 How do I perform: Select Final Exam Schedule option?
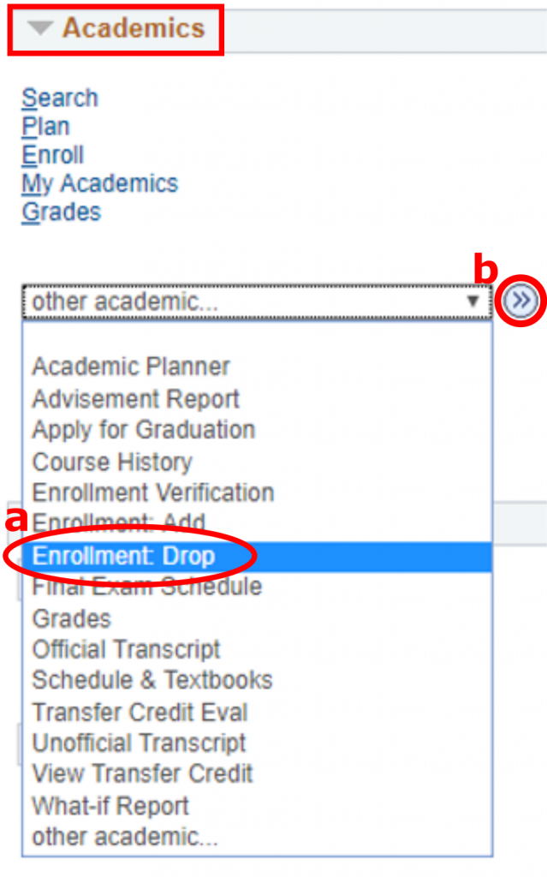(146, 587)
